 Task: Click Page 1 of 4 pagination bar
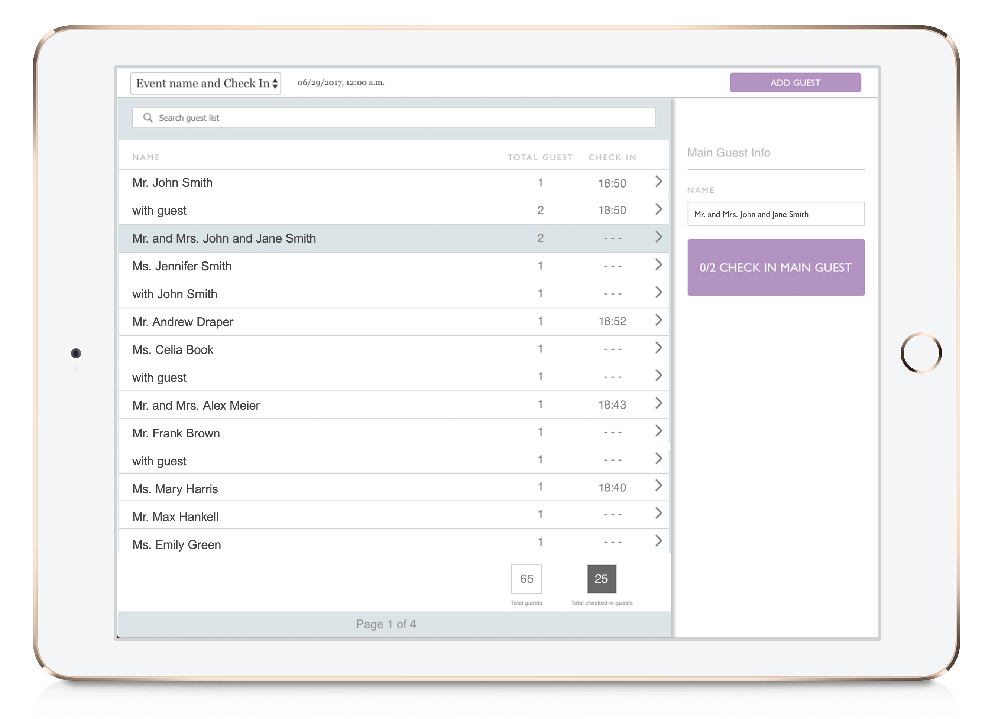[x=394, y=625]
